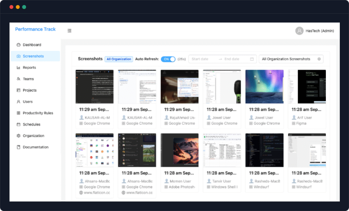The height and width of the screenshot is (211, 349).
Task: Click the sidebar collapse menu icon
Action: click(x=70, y=31)
